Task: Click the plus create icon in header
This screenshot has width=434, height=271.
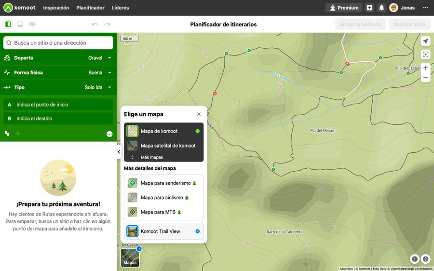Action: tap(369, 8)
